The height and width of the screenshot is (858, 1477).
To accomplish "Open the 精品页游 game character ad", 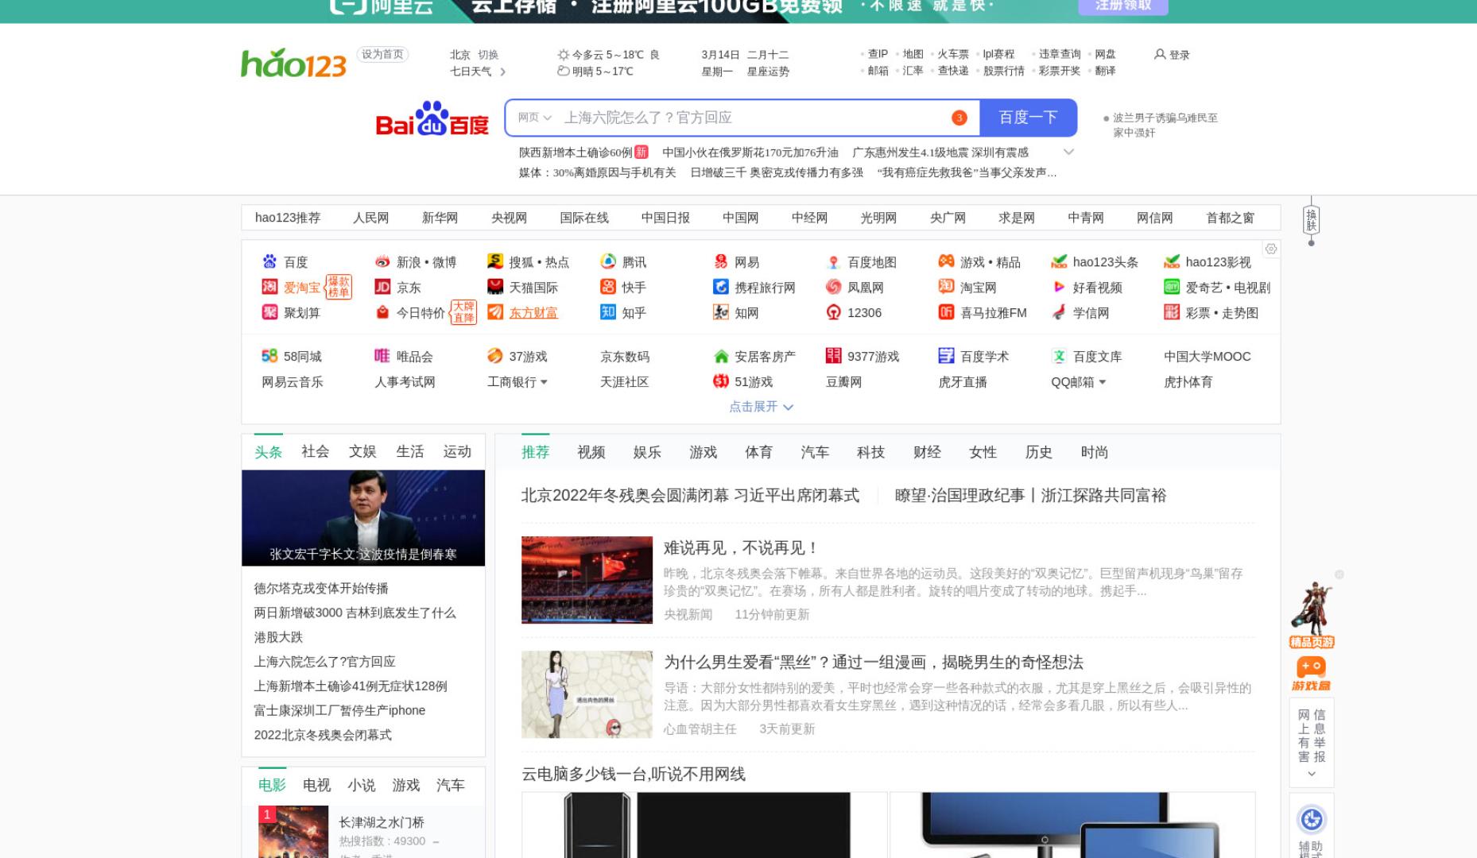I will [x=1311, y=616].
